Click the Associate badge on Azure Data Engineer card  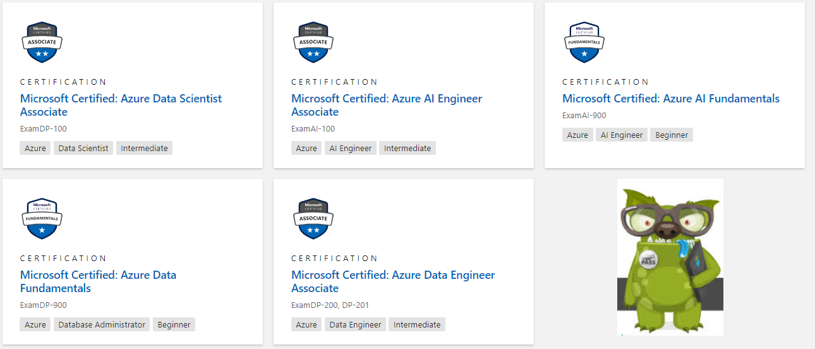coord(313,219)
